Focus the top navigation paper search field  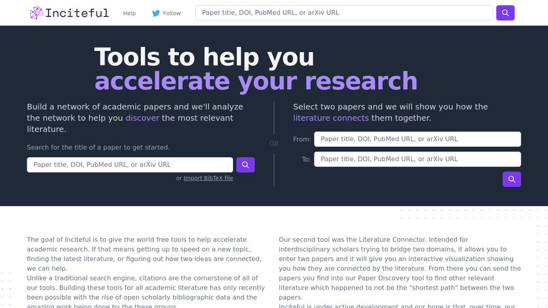pyautogui.click(x=344, y=13)
